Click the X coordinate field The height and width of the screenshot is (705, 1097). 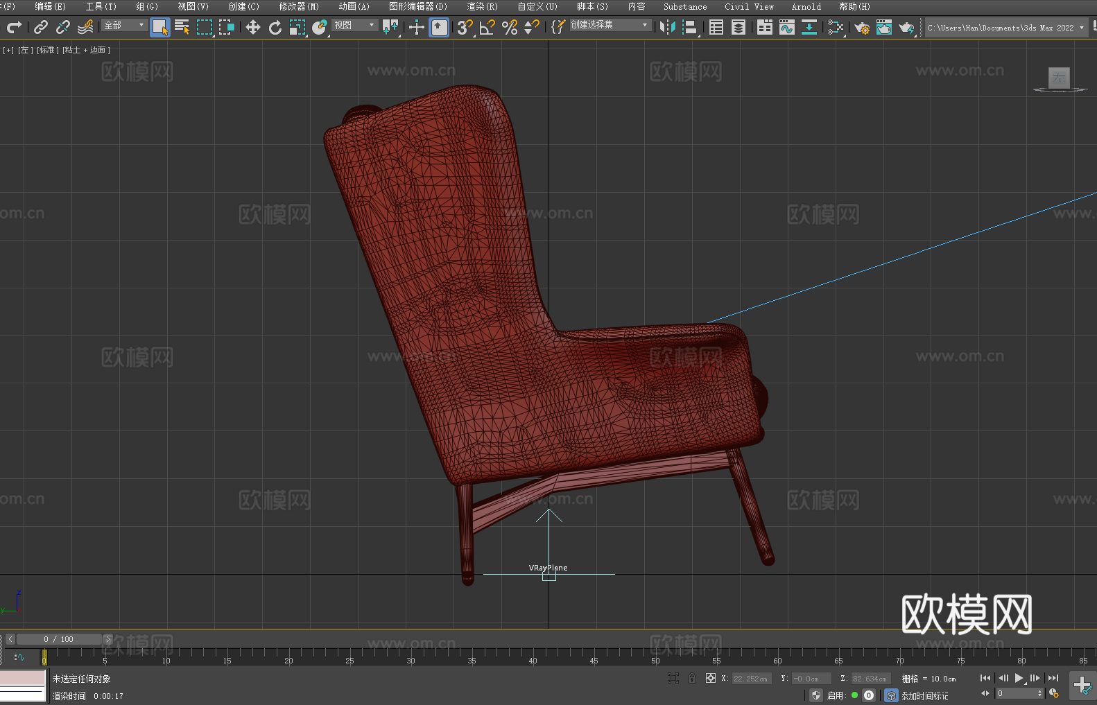(x=752, y=679)
